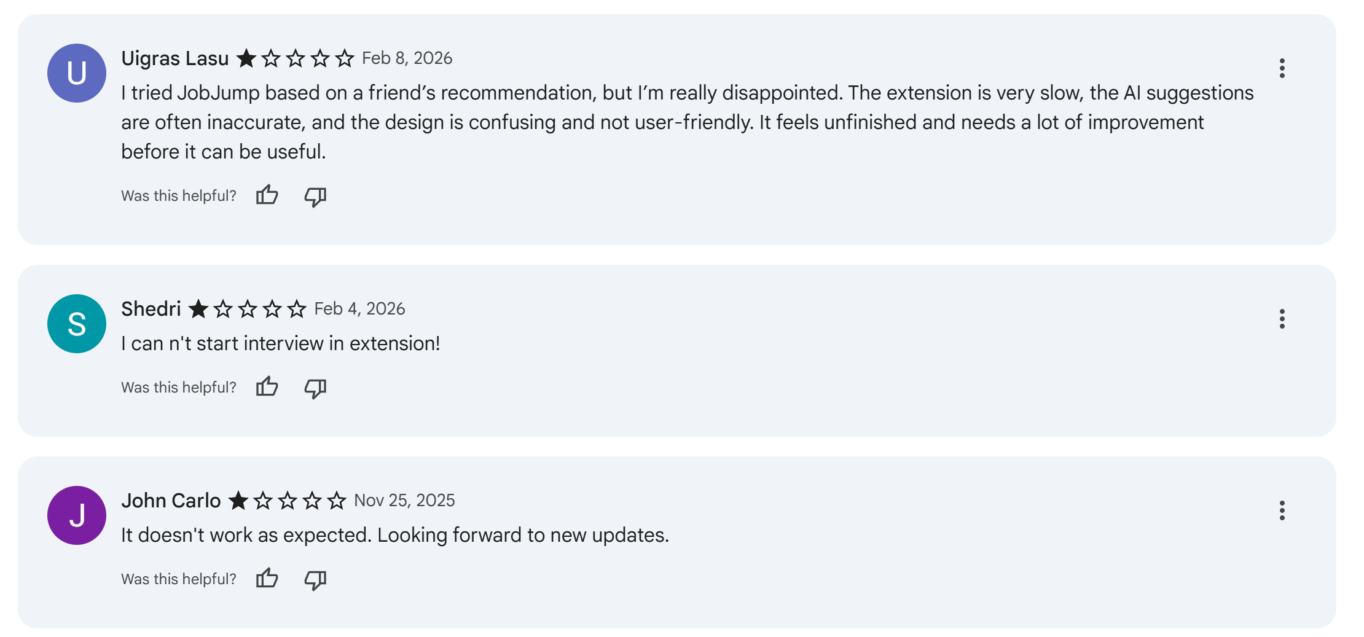Click reviewer name Uigras Lasu

point(175,58)
